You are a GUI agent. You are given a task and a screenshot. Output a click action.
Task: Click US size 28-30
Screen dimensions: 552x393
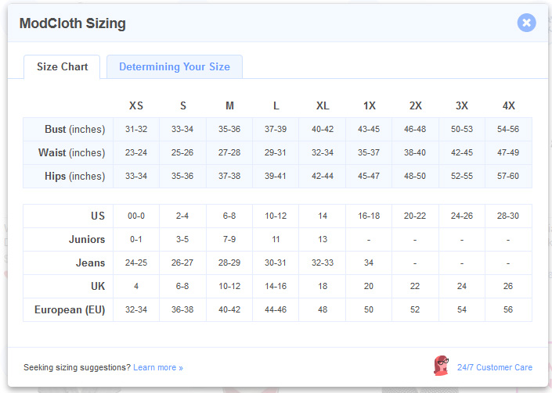click(508, 216)
